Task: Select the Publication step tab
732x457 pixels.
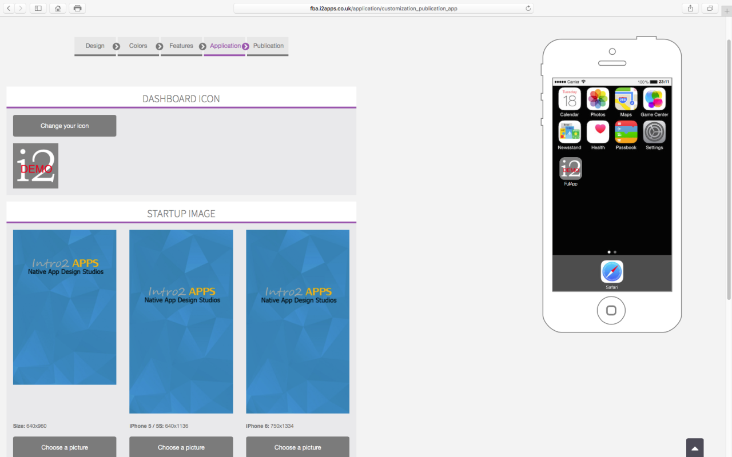Action: click(x=268, y=46)
